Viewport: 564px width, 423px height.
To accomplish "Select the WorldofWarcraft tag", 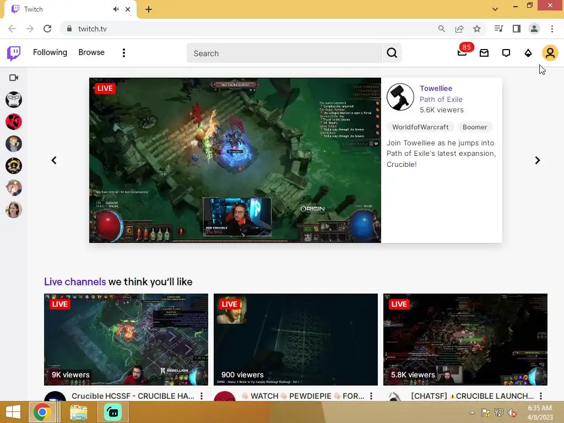I will pos(420,127).
